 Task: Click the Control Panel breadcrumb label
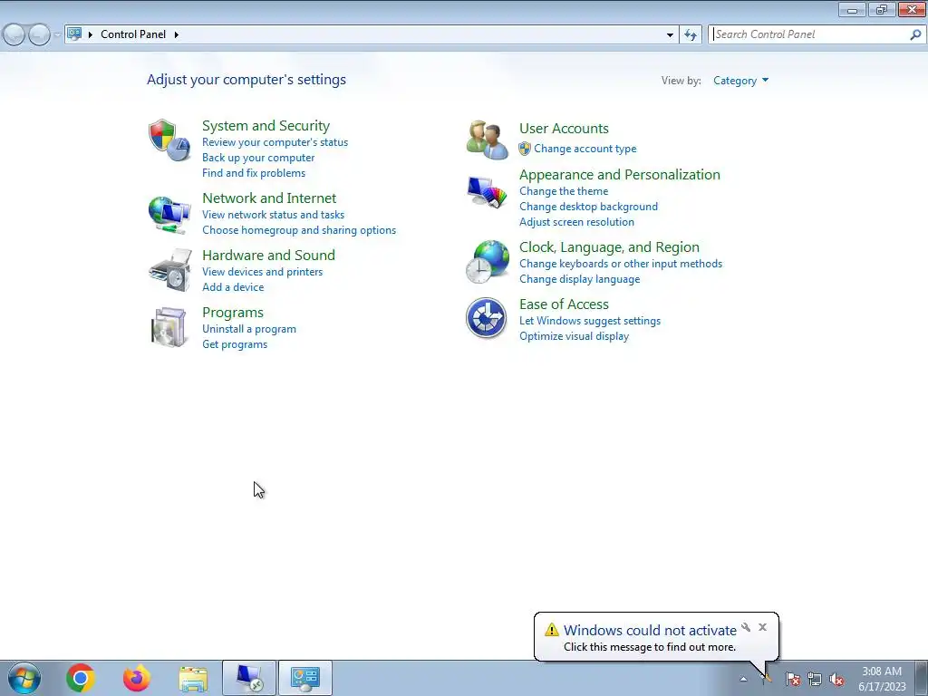tap(133, 34)
